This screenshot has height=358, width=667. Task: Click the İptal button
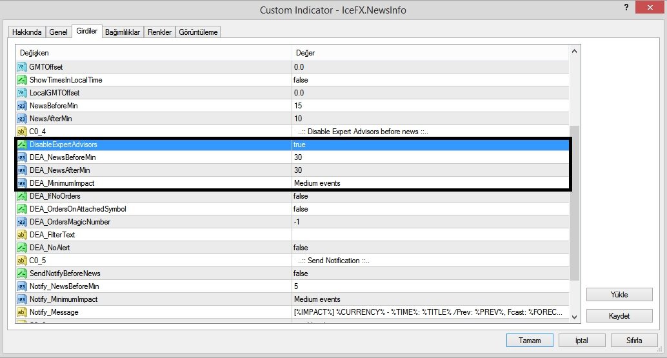coord(581,341)
